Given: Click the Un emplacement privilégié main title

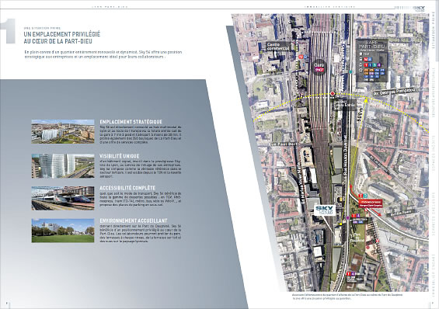Looking at the screenshot, I should pyautogui.click(x=62, y=38).
